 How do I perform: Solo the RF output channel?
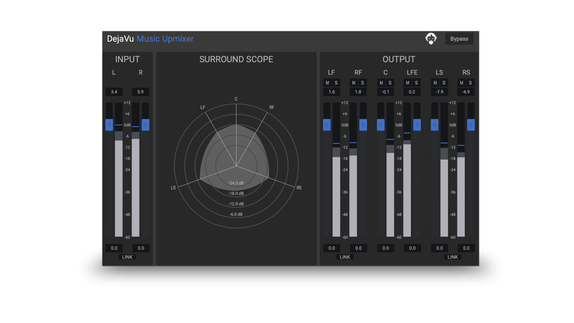click(362, 83)
